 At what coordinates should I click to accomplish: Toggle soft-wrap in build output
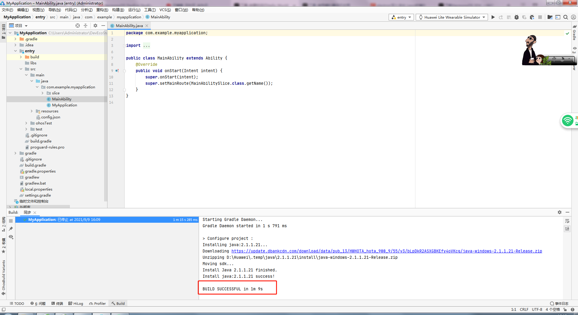coord(567,221)
